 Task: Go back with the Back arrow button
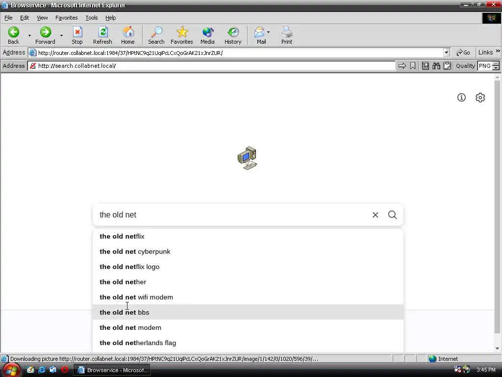(x=13, y=35)
